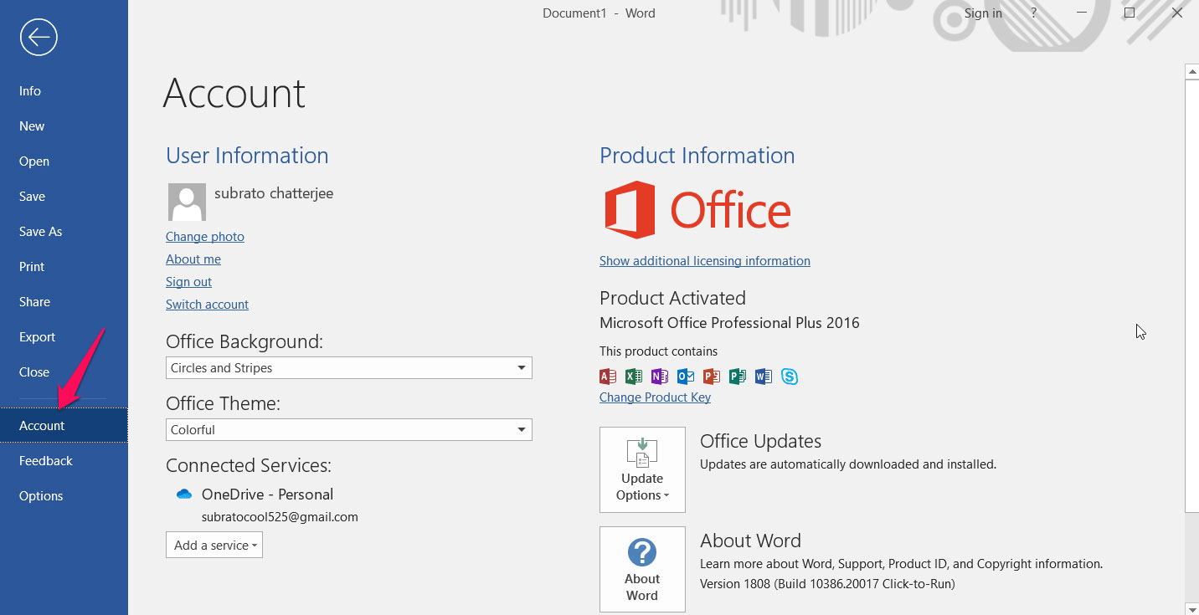Screen dimensions: 1199x615
Task: Expand the Add a service menu
Action: (x=214, y=545)
